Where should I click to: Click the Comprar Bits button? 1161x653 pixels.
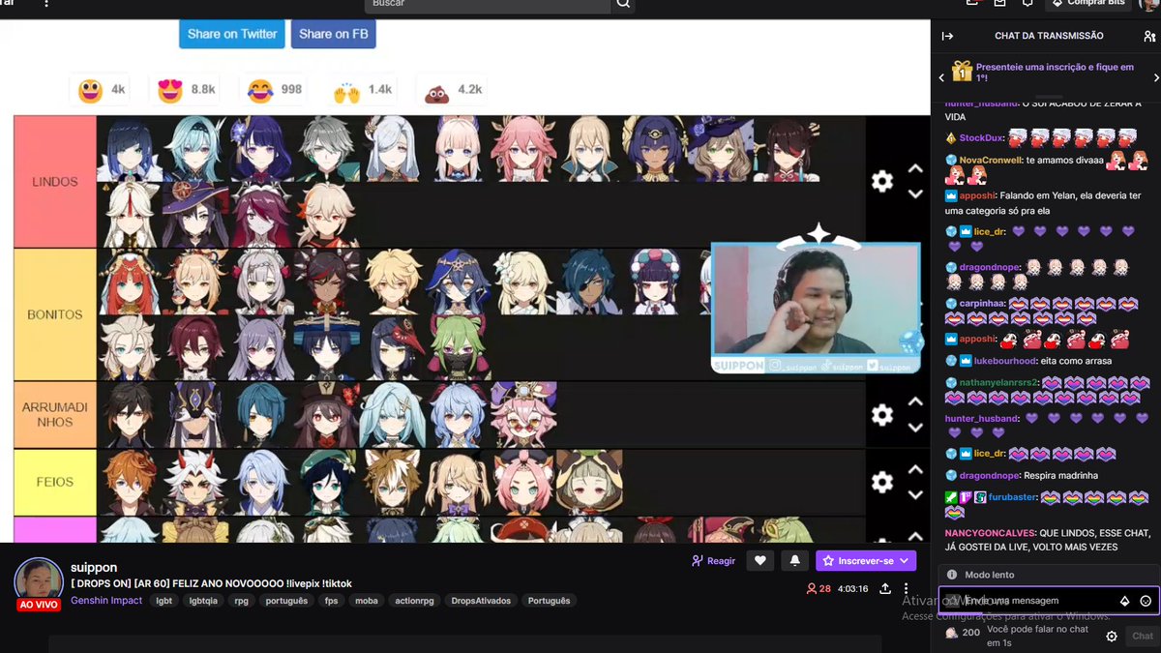point(1087,4)
